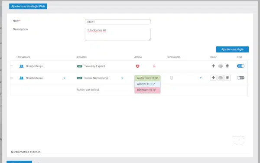Click the Action column header

pyautogui.click(x=138, y=57)
